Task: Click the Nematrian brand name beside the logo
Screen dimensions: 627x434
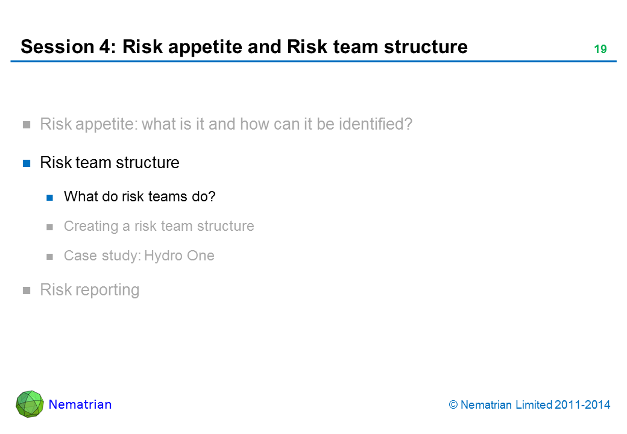Action: 80,404
